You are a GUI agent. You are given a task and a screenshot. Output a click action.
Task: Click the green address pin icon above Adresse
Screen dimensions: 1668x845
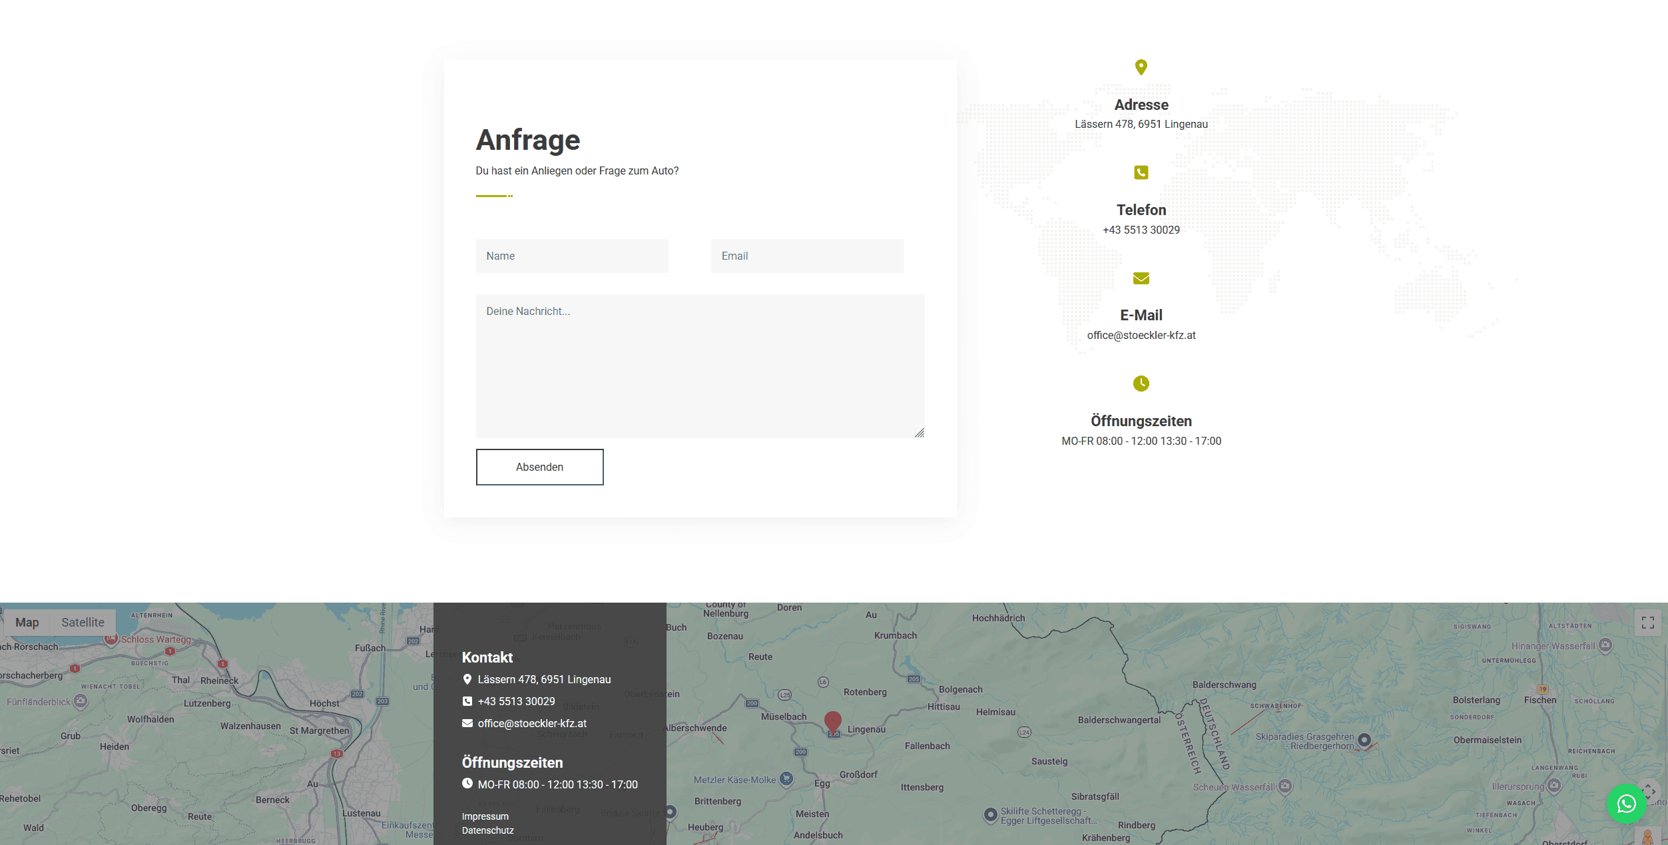[x=1141, y=67]
